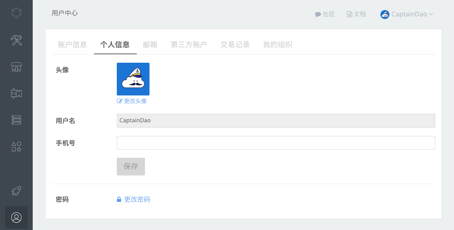Screen dimensions: 454x230
Task: Open the rocket launch sidebar icon
Action: (16, 191)
